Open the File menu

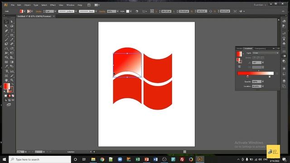tap(13, 5)
